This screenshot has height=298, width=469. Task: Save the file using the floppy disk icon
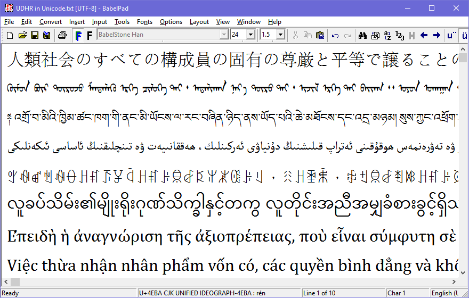click(34, 35)
